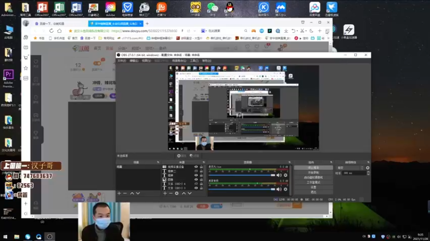Image resolution: width=430 pixels, height=241 pixels.
Task: Toggle the lock on the 图像 source
Action: click(201, 179)
